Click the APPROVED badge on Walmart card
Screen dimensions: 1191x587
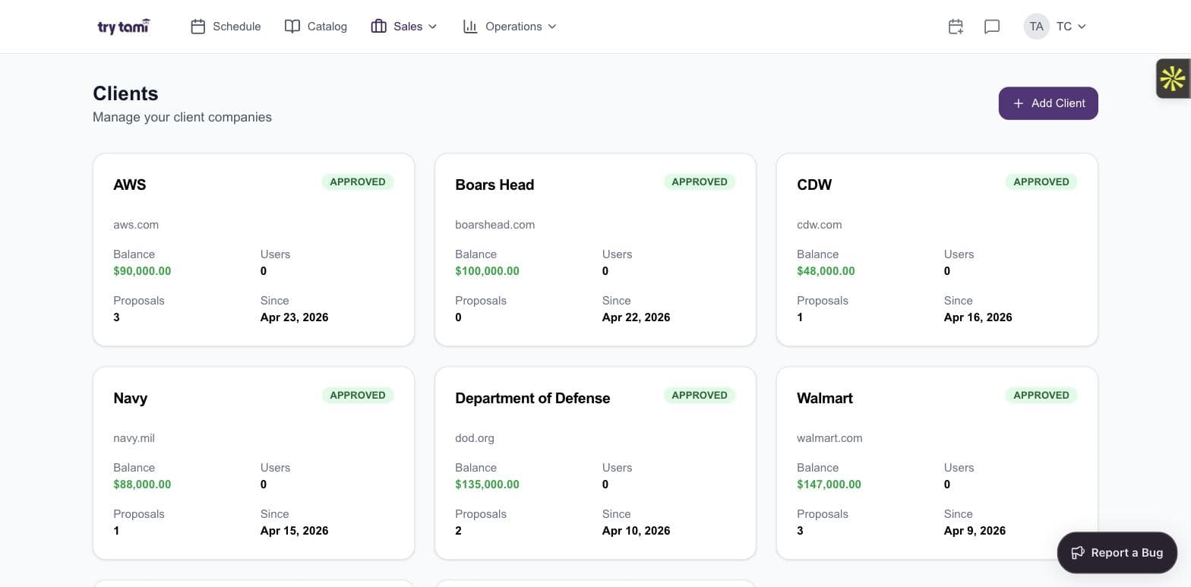[x=1041, y=395]
